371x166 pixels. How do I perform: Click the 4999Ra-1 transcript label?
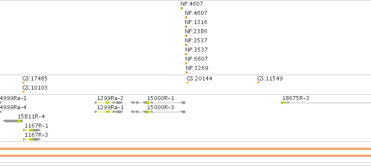pos(13,98)
